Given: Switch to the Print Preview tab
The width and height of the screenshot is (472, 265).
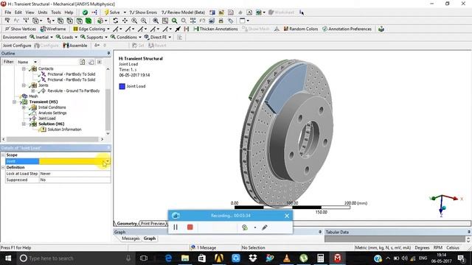Looking at the screenshot, I should tap(153, 224).
